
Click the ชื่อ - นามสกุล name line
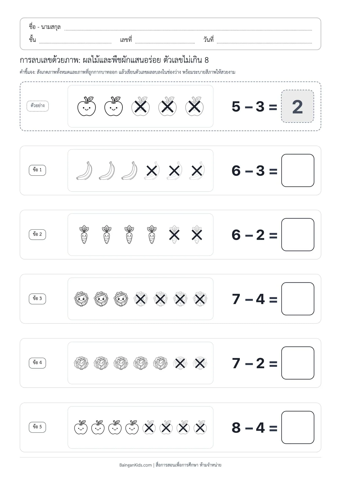click(188, 28)
